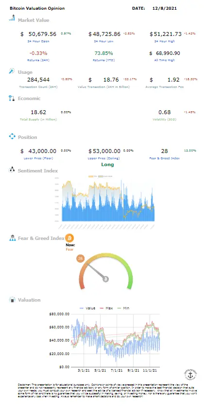
Task: Click the 28 value in Position section
Action: [x=164, y=151]
